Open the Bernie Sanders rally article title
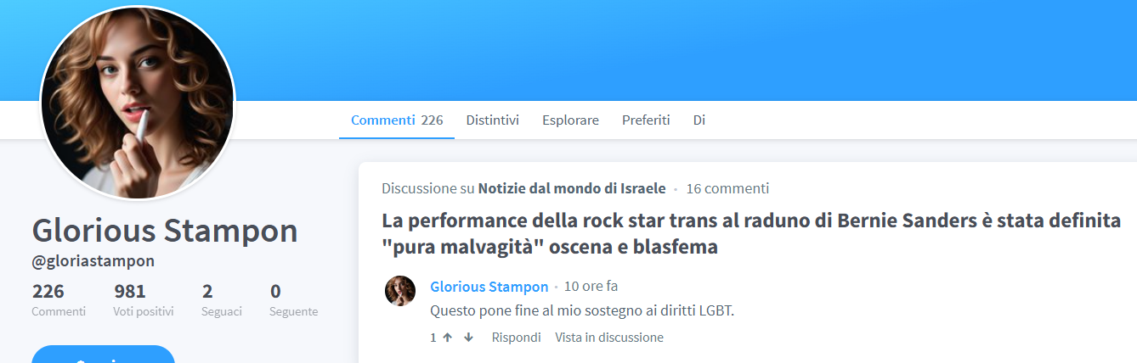1137x363 pixels. [x=751, y=234]
